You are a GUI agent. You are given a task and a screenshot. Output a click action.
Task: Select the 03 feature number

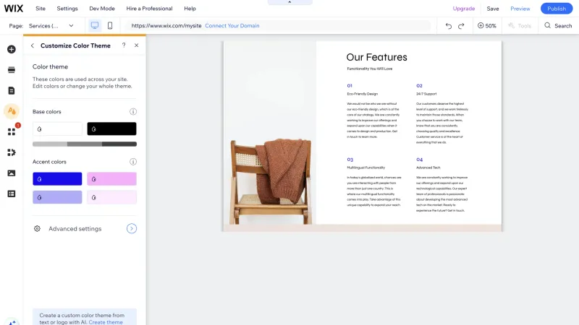(350, 160)
